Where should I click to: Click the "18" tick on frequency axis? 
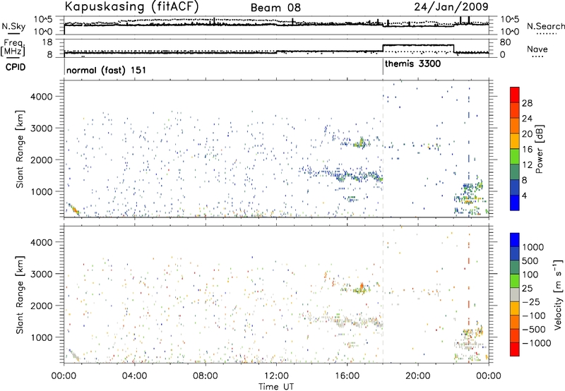[47, 42]
